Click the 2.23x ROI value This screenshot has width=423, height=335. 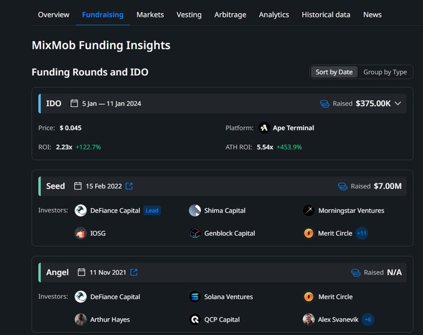click(x=64, y=147)
